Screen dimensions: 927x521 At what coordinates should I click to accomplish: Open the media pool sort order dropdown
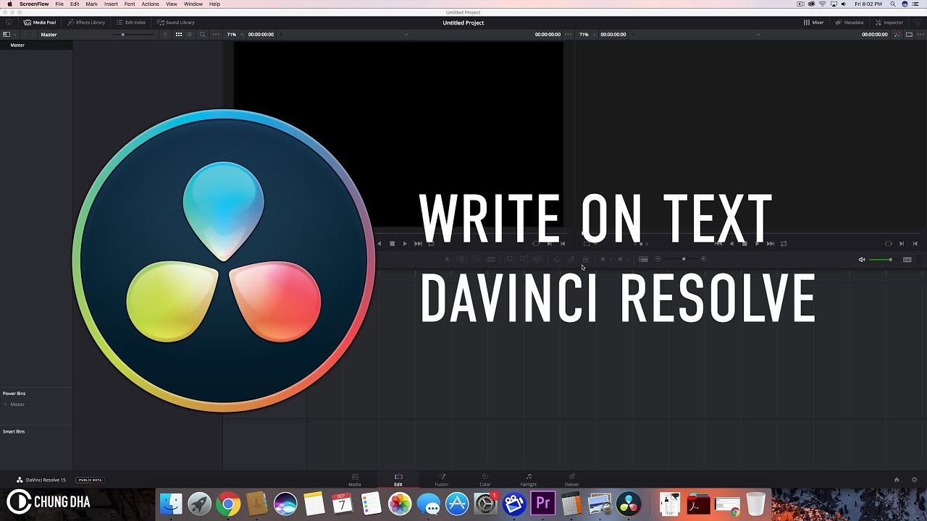tap(165, 35)
